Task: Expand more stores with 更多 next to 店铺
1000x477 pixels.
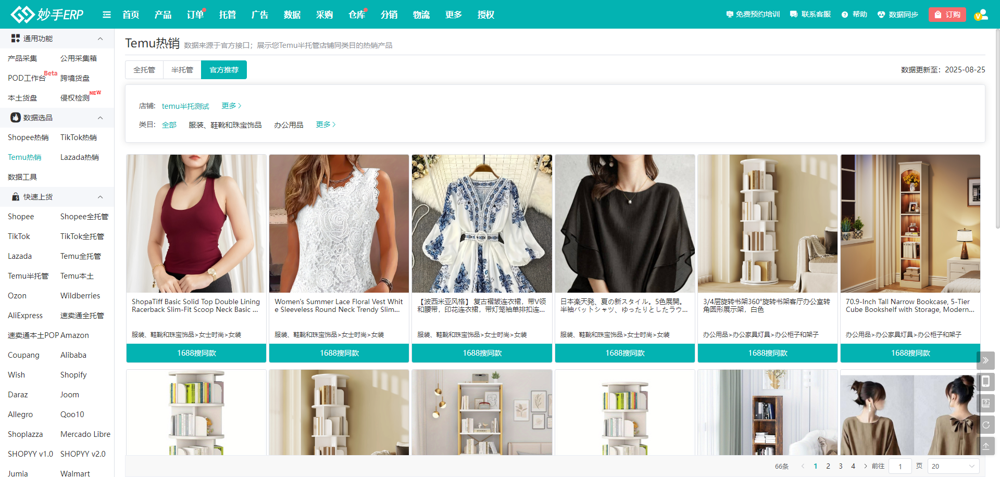Action: coord(231,106)
